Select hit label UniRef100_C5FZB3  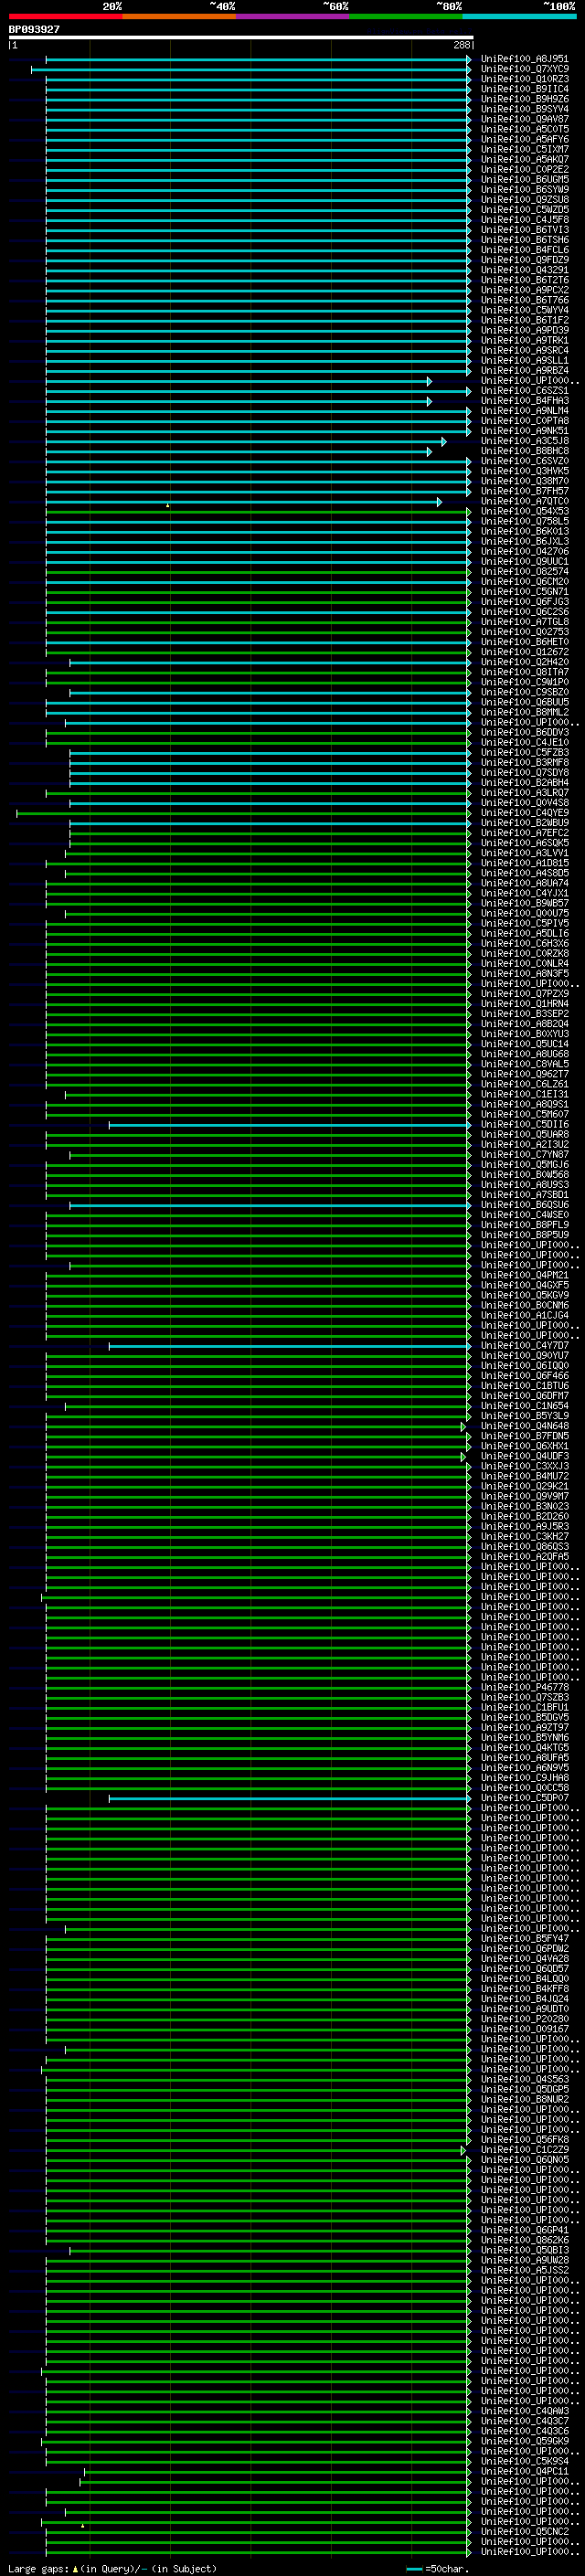coord(525,752)
